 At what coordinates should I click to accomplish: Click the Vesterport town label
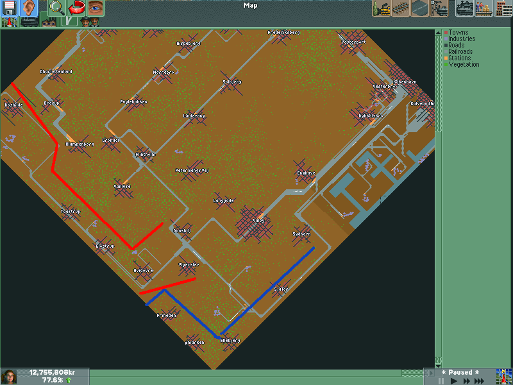click(x=353, y=42)
